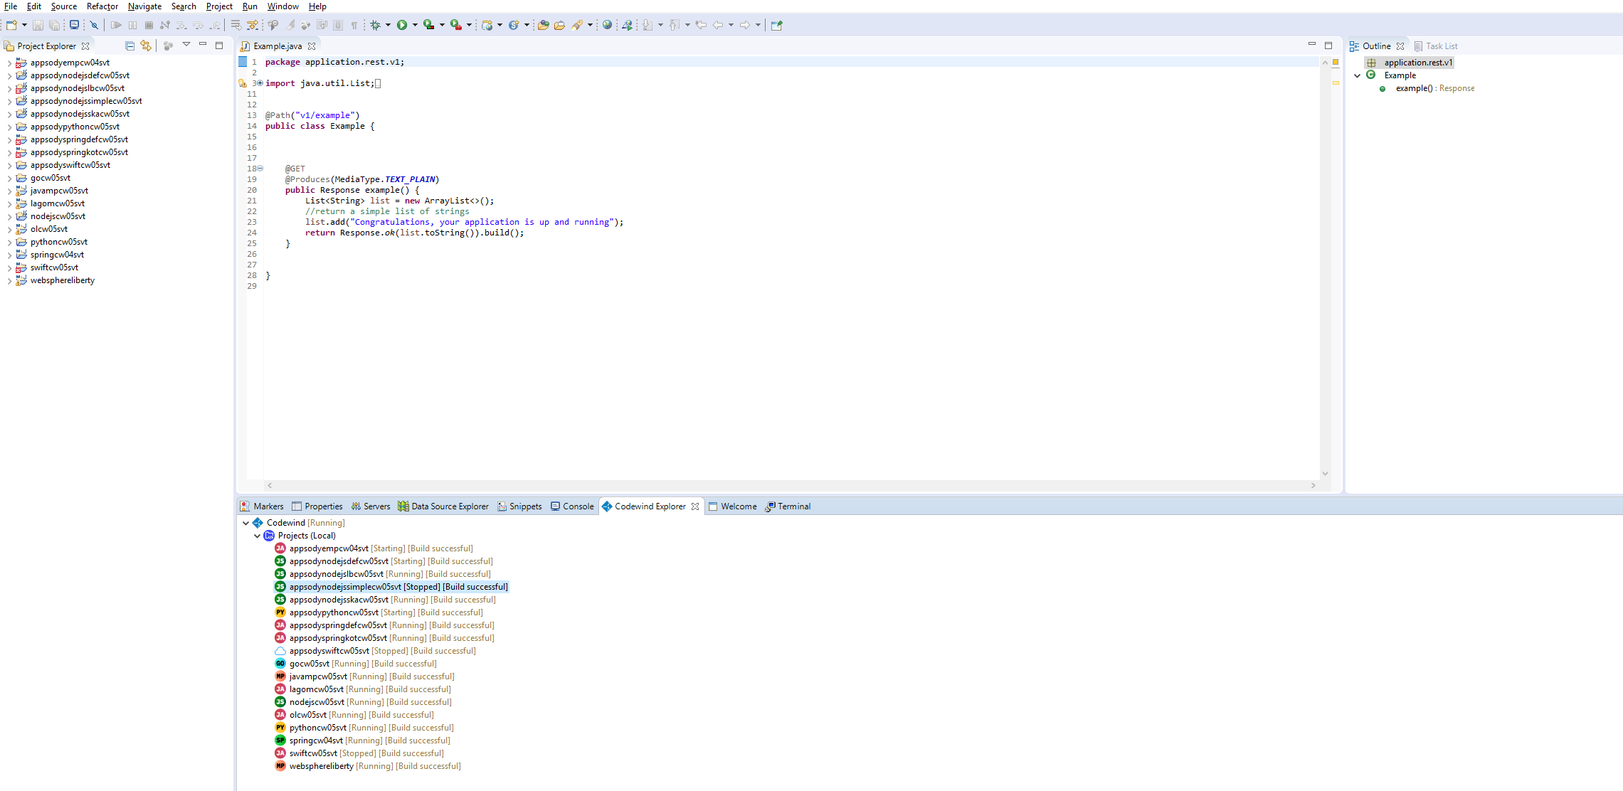Collapse the Codewind [Running] tree node
Viewport: 1623px width, 791px height.
[x=247, y=522]
